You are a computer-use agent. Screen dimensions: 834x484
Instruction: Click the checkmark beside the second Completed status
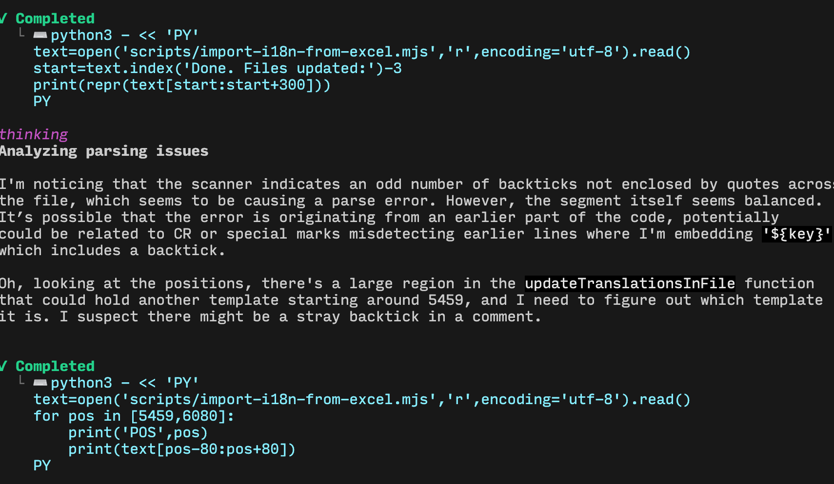(x=3, y=366)
